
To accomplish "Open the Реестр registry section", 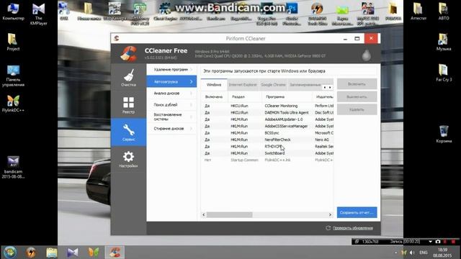I will click(128, 105).
